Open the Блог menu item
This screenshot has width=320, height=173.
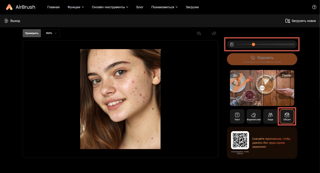point(140,7)
